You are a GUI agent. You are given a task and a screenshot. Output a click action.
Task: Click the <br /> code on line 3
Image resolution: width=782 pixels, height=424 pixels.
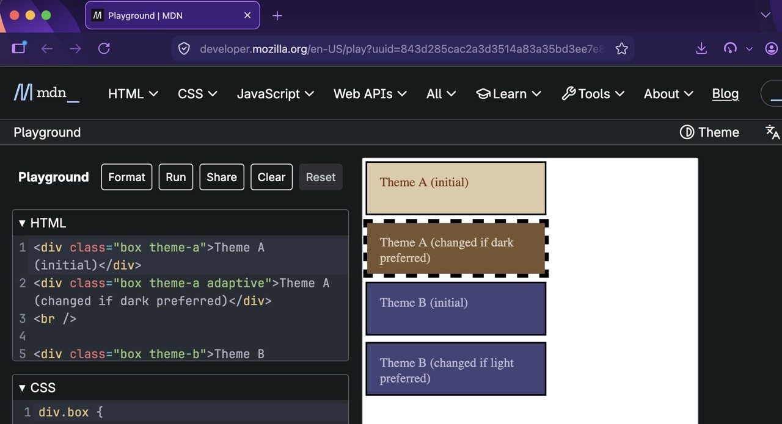55,318
